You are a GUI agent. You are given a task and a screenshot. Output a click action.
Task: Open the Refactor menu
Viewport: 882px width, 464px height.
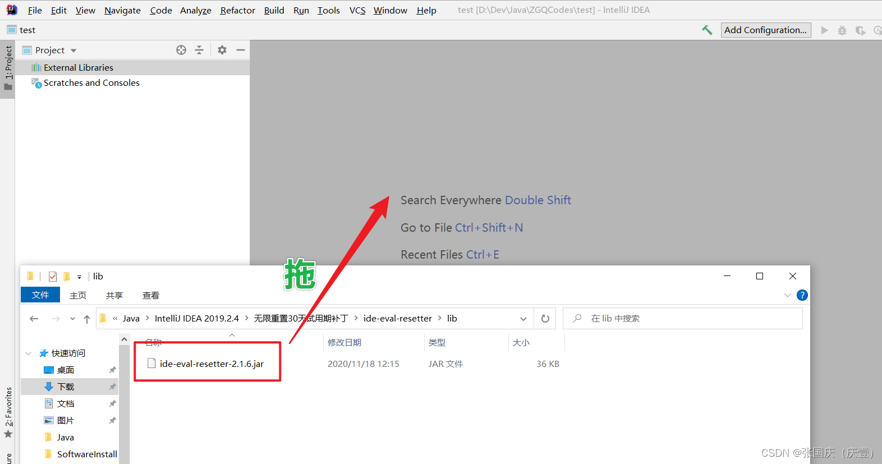click(x=238, y=10)
